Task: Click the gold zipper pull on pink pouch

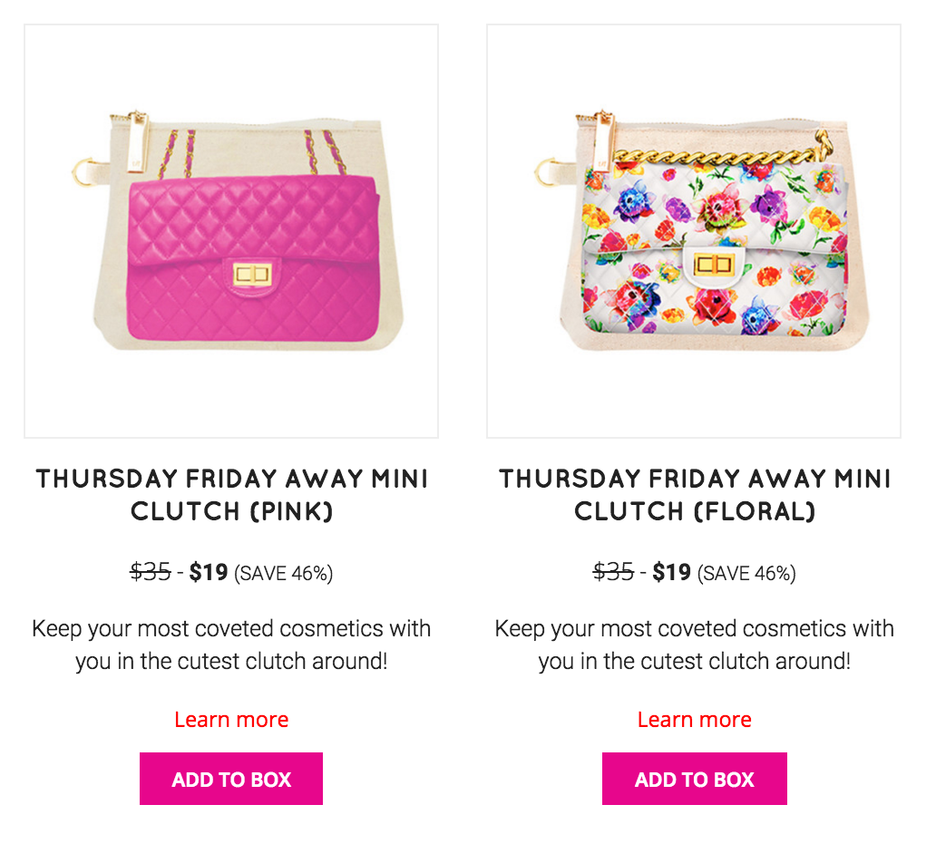Action: tap(137, 141)
